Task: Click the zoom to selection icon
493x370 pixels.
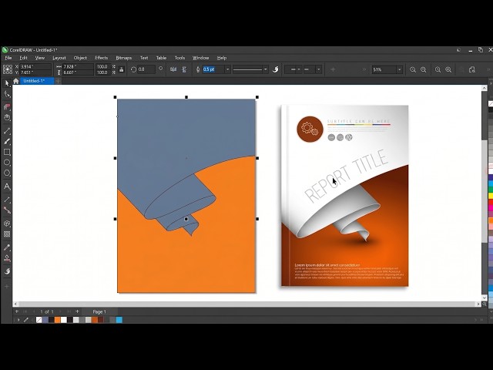Action: [x=438, y=69]
